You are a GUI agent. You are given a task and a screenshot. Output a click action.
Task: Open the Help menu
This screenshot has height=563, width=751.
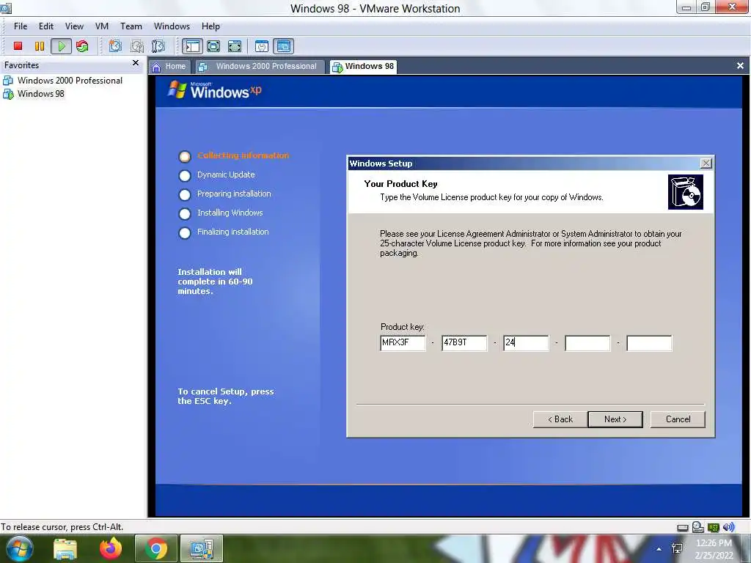click(x=210, y=26)
